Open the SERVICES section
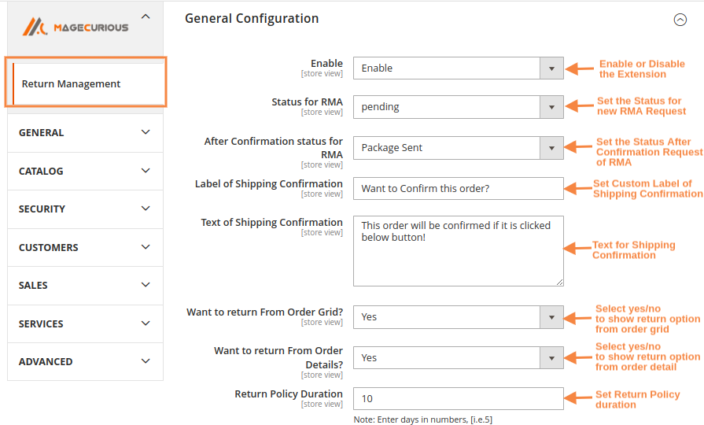704x425 pixels. click(85, 323)
